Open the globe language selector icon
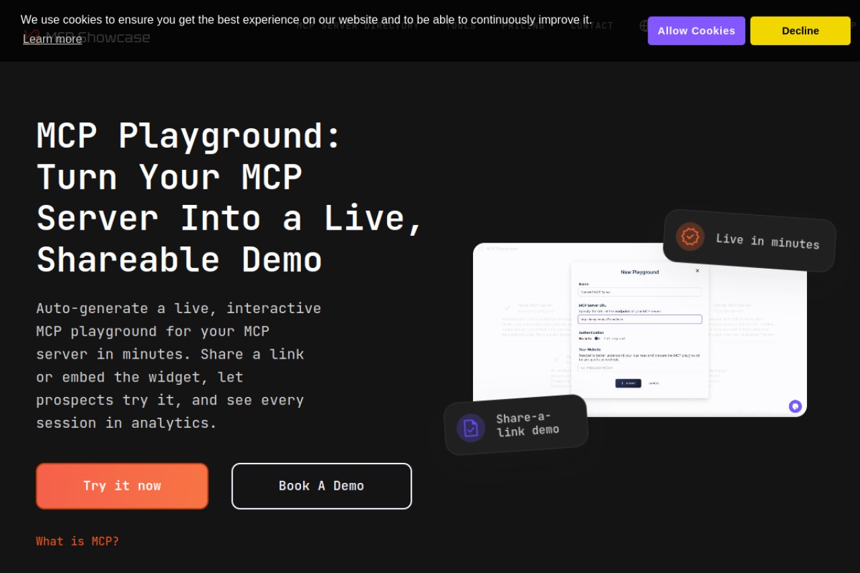The image size is (860, 573). [644, 26]
